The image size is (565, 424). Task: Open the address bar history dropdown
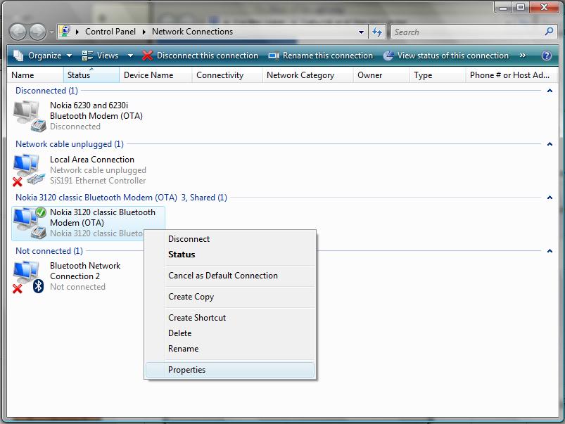click(361, 32)
